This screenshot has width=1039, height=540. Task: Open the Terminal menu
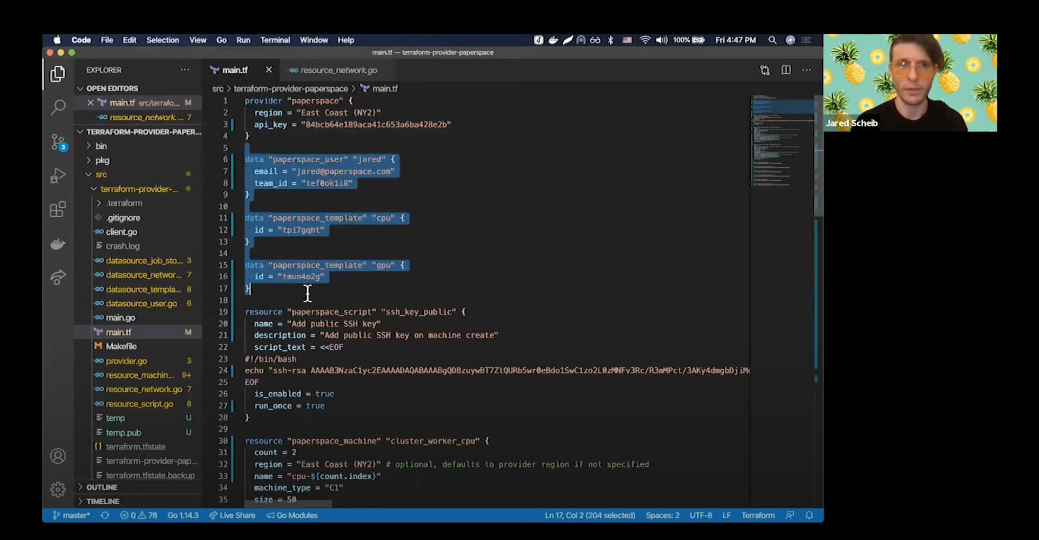coord(275,40)
